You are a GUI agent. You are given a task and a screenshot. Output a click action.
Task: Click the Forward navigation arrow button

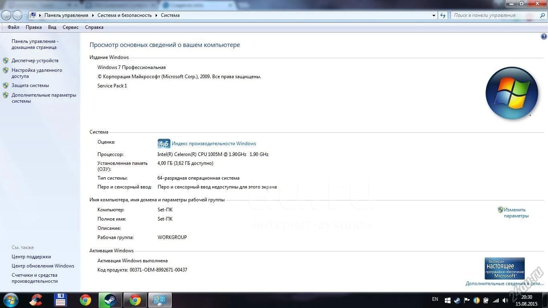click(x=17, y=16)
